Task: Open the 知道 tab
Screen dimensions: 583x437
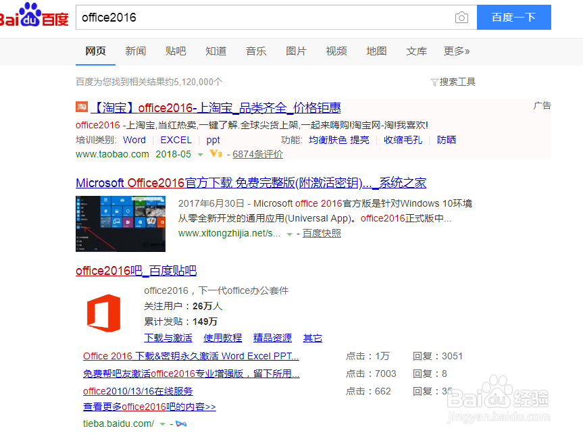Action: pos(216,51)
